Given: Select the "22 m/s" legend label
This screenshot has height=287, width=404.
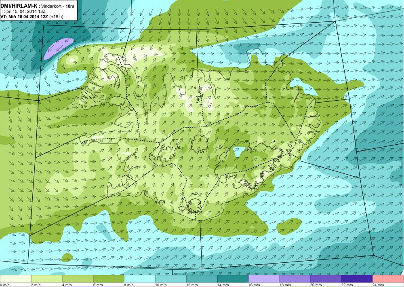Looking at the screenshot, I should (x=347, y=285).
